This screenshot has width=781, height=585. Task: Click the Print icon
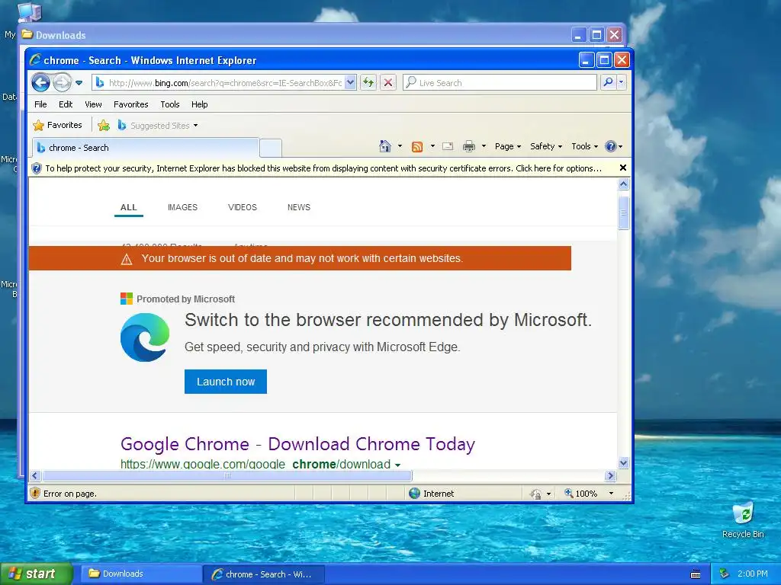click(469, 146)
